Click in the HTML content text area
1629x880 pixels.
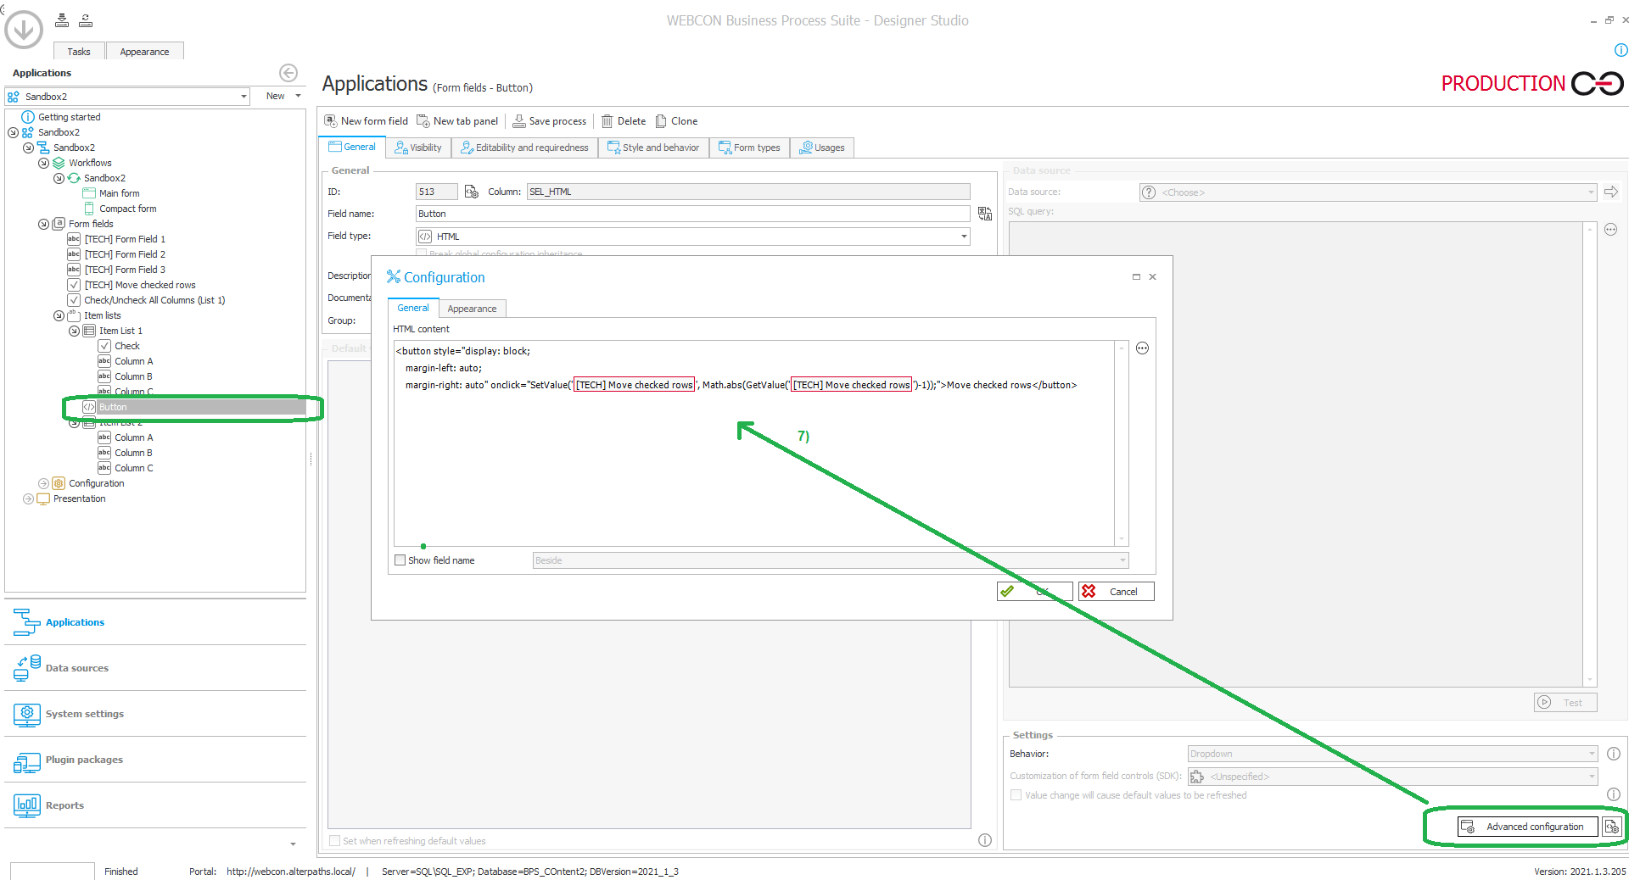point(754,443)
